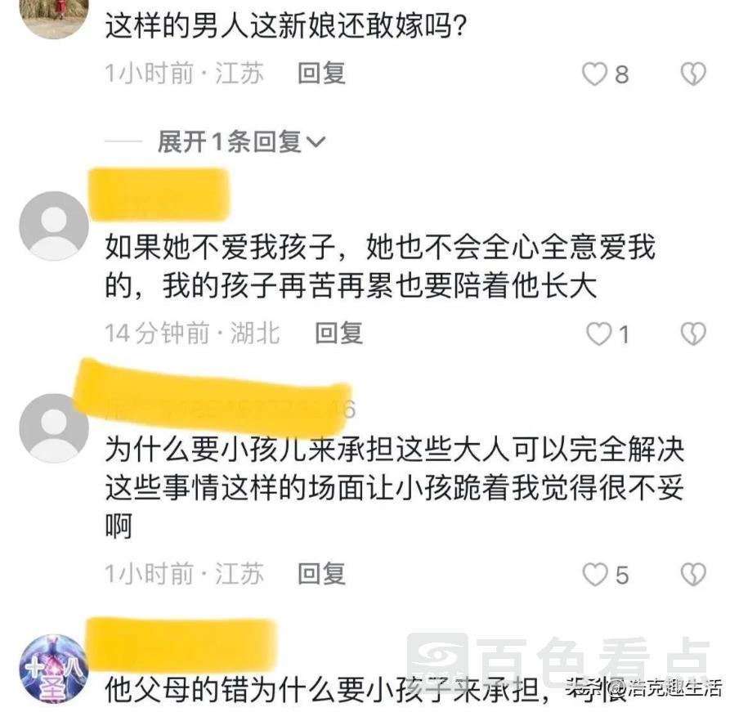Open the yellow-masked username above Hubei comment
730x712 pixels.
159,195
